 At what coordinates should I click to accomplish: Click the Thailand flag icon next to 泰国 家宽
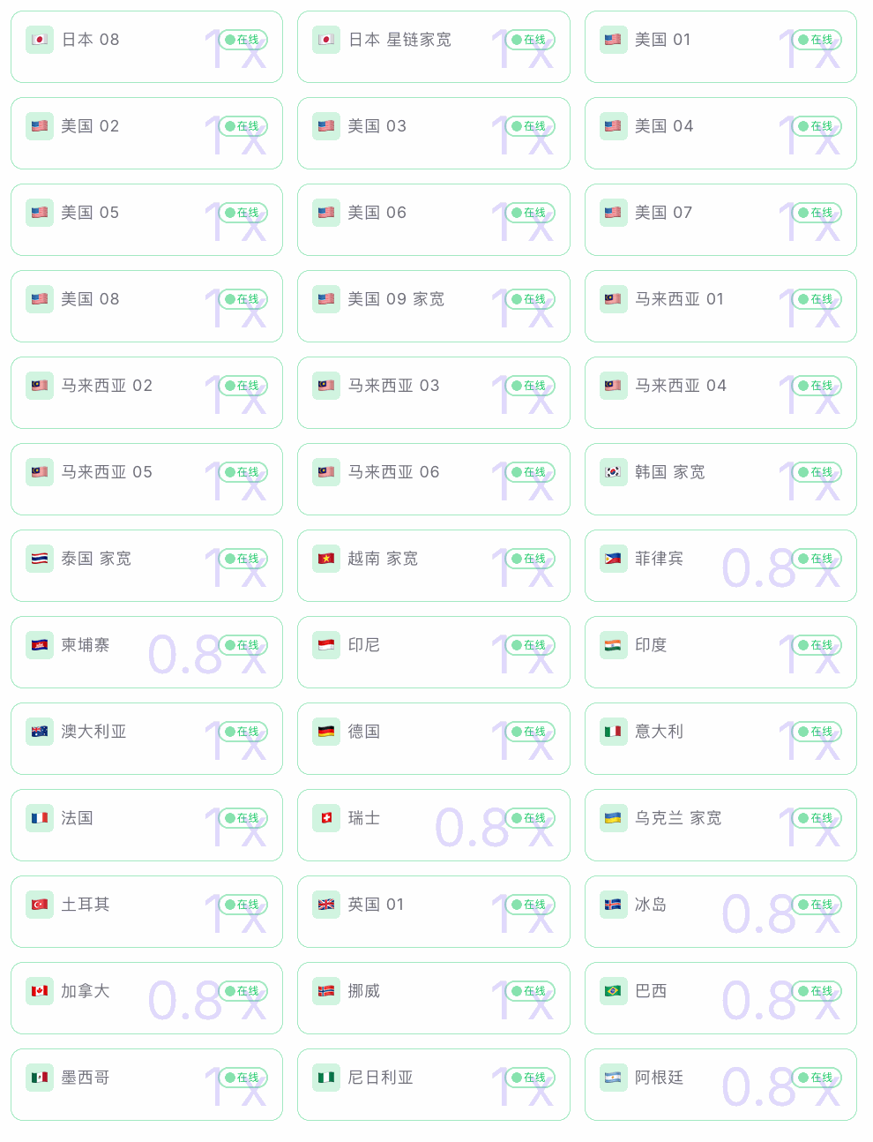click(40, 559)
